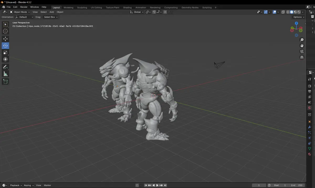The height and width of the screenshot is (188, 315).
Task: Switch to solid viewport shading
Action: pyautogui.click(x=292, y=12)
